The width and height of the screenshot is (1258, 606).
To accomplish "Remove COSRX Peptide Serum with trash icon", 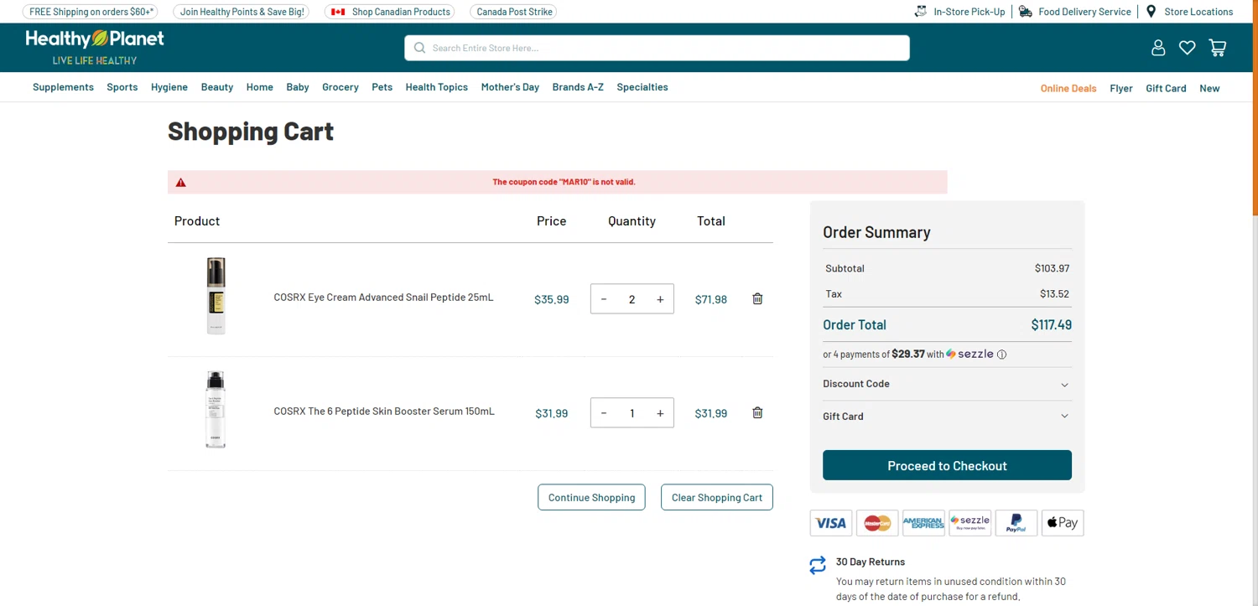I will 757,412.
